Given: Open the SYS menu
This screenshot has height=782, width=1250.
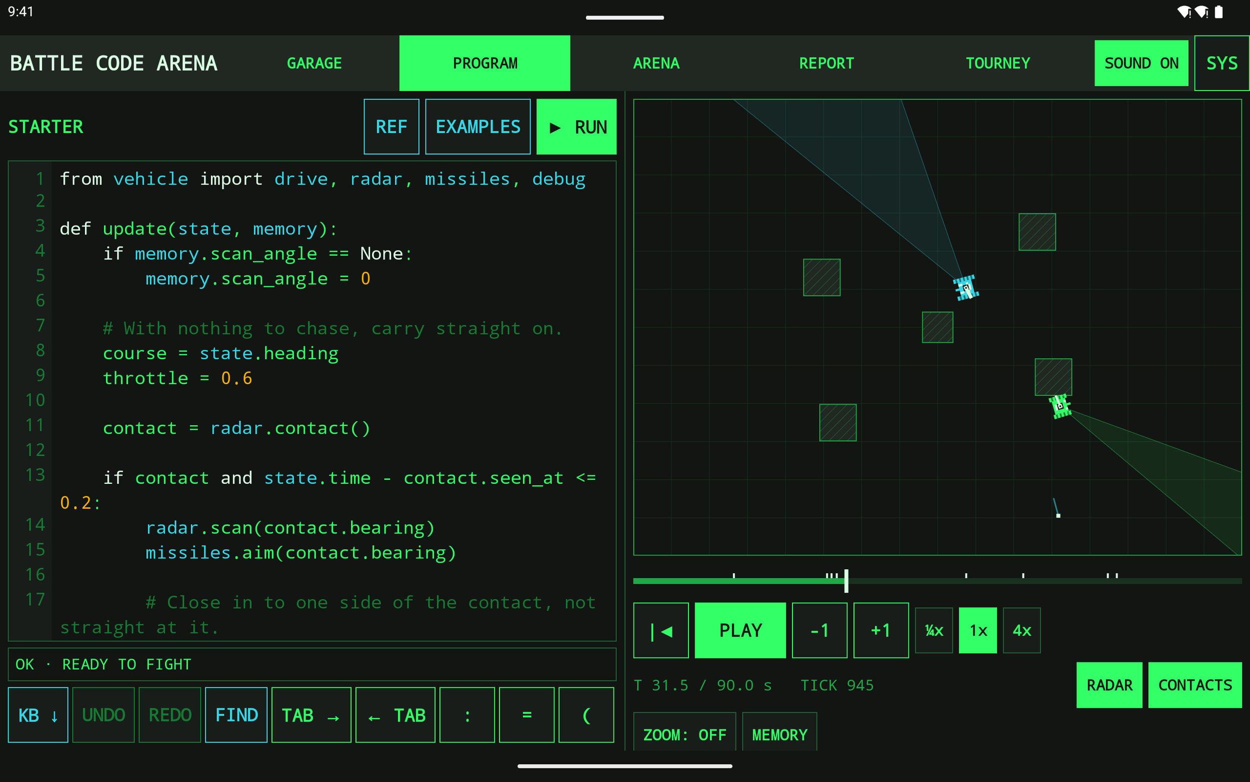Looking at the screenshot, I should pyautogui.click(x=1221, y=63).
